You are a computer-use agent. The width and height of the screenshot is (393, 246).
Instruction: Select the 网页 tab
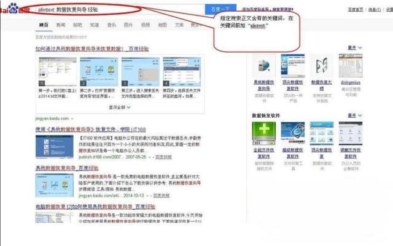click(x=44, y=25)
